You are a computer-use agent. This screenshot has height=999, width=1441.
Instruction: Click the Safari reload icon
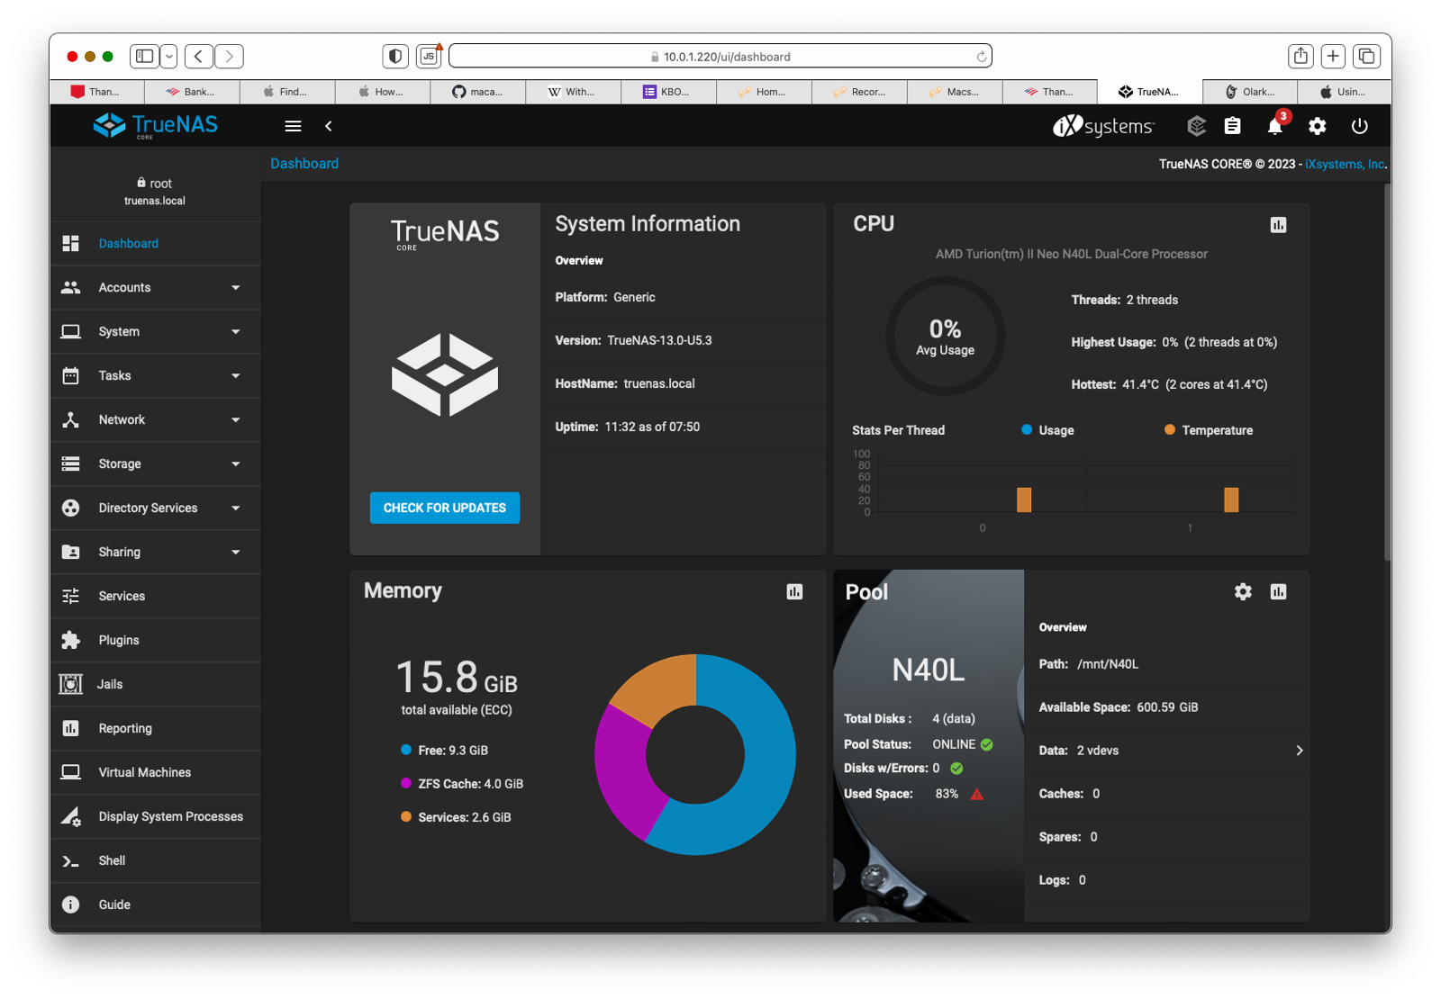coord(982,57)
